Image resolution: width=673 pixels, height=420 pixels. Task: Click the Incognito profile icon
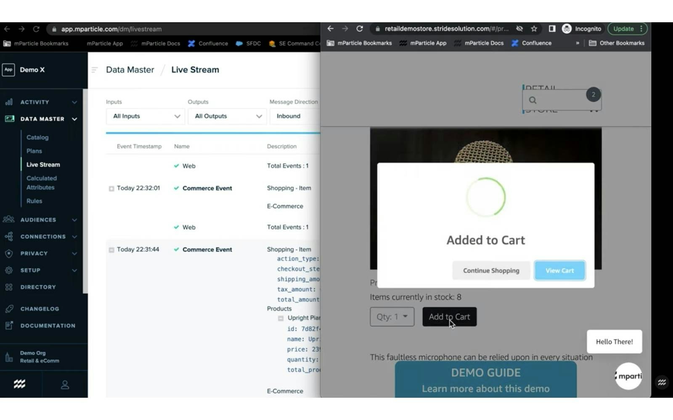(x=567, y=29)
